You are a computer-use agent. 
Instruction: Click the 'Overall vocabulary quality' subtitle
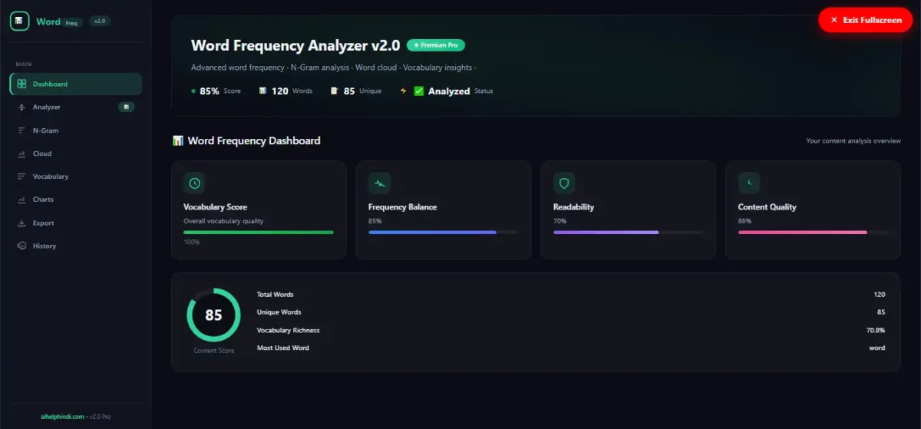pos(223,221)
